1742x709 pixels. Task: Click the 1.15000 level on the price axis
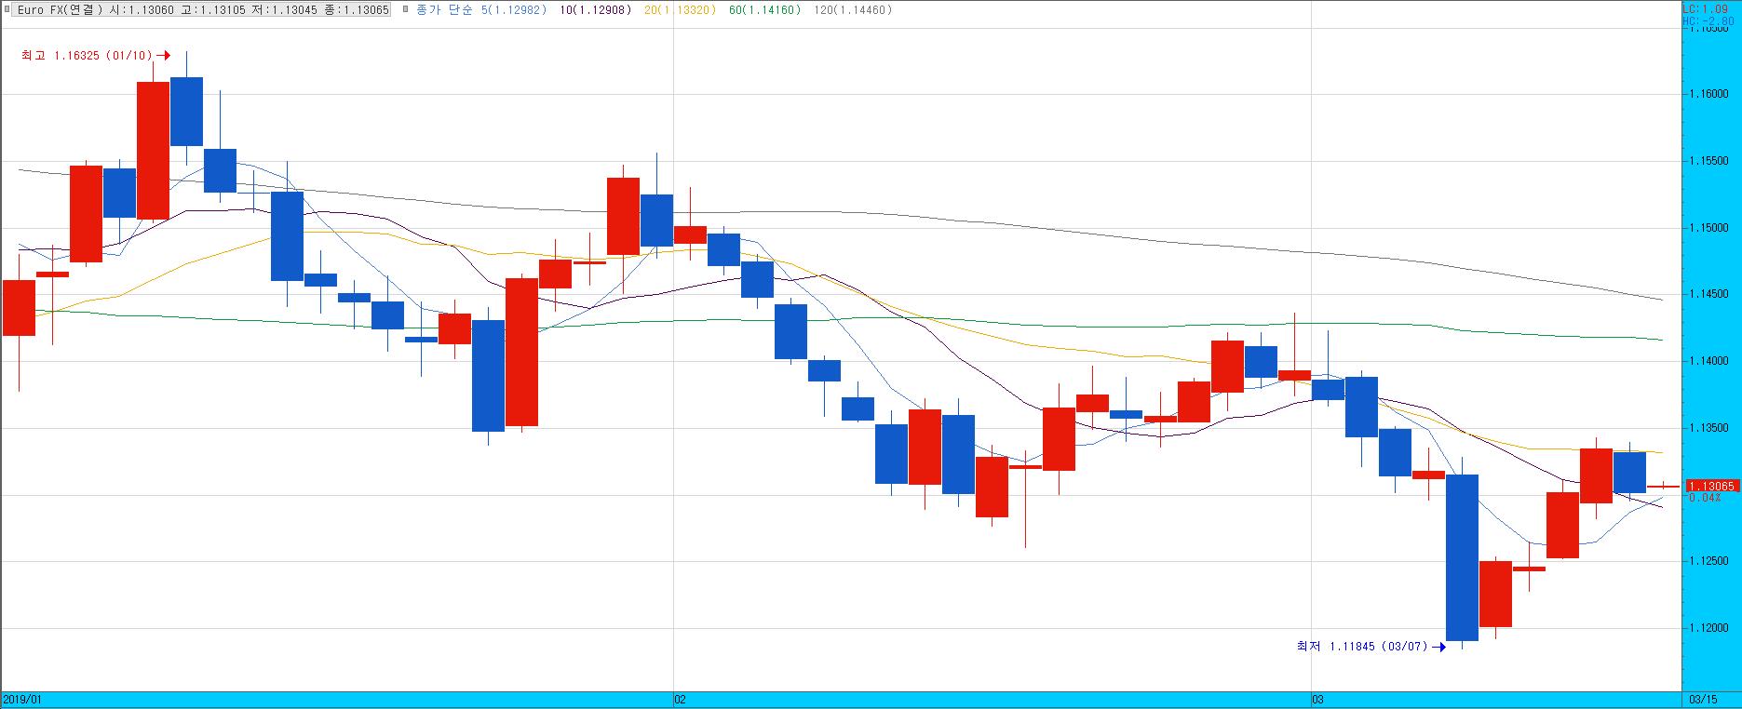[1708, 228]
